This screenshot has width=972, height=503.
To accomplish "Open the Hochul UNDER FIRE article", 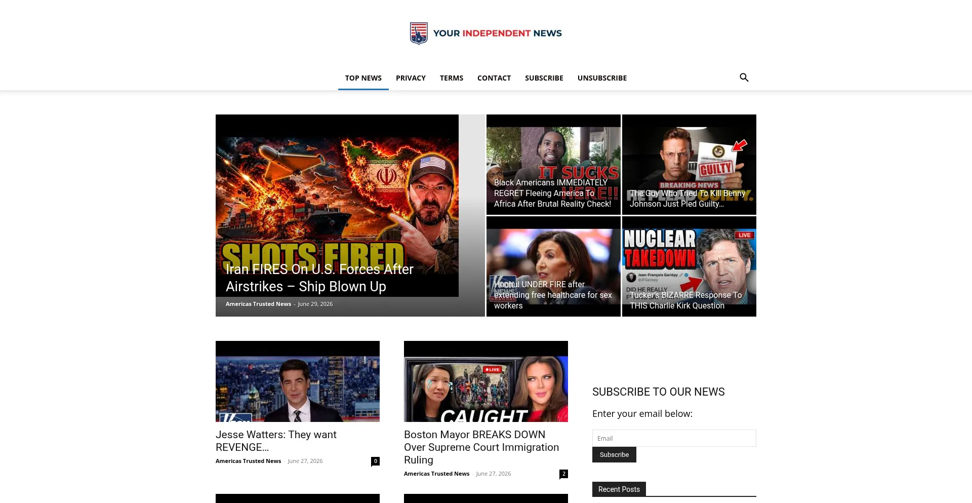I will click(x=553, y=295).
